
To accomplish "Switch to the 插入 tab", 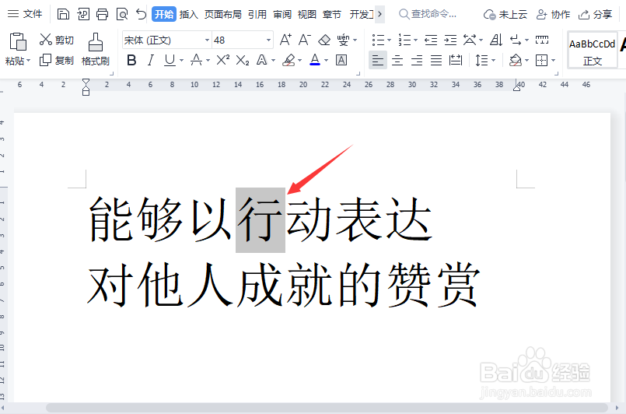I will point(189,14).
